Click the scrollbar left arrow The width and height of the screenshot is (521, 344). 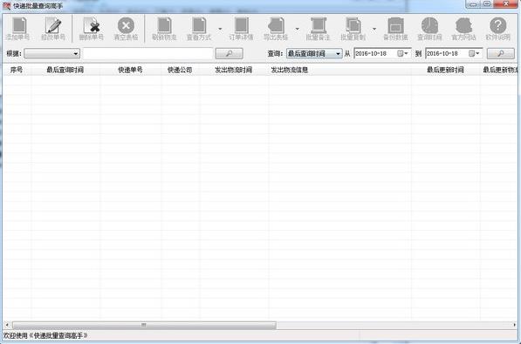7,325
